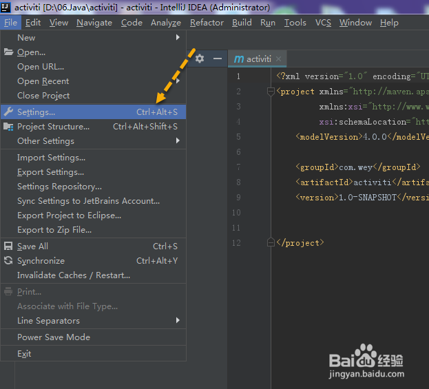Image resolution: width=429 pixels, height=389 pixels.
Task: Select Close Project
Action: (x=93, y=96)
